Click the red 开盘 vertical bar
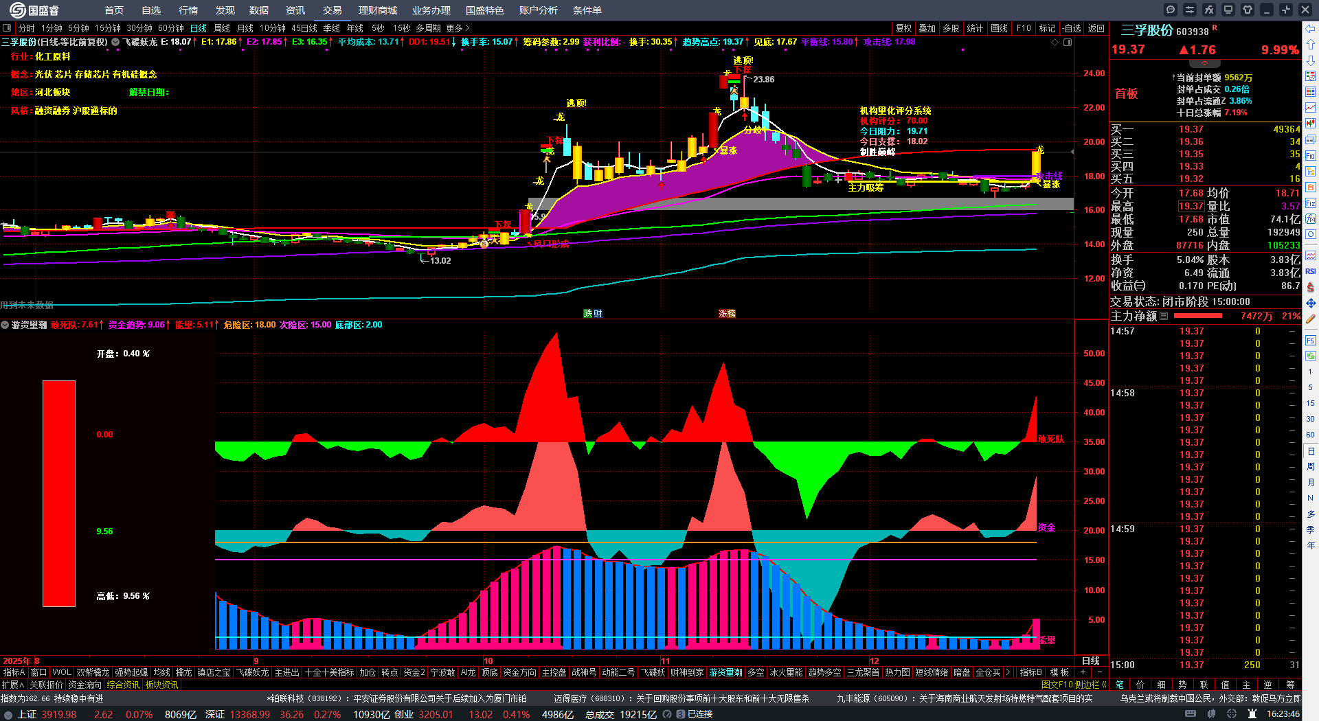The image size is (1319, 721). click(x=59, y=494)
